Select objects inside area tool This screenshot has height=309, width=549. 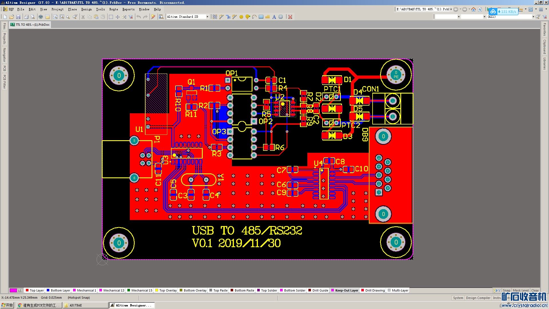[x=111, y=17]
